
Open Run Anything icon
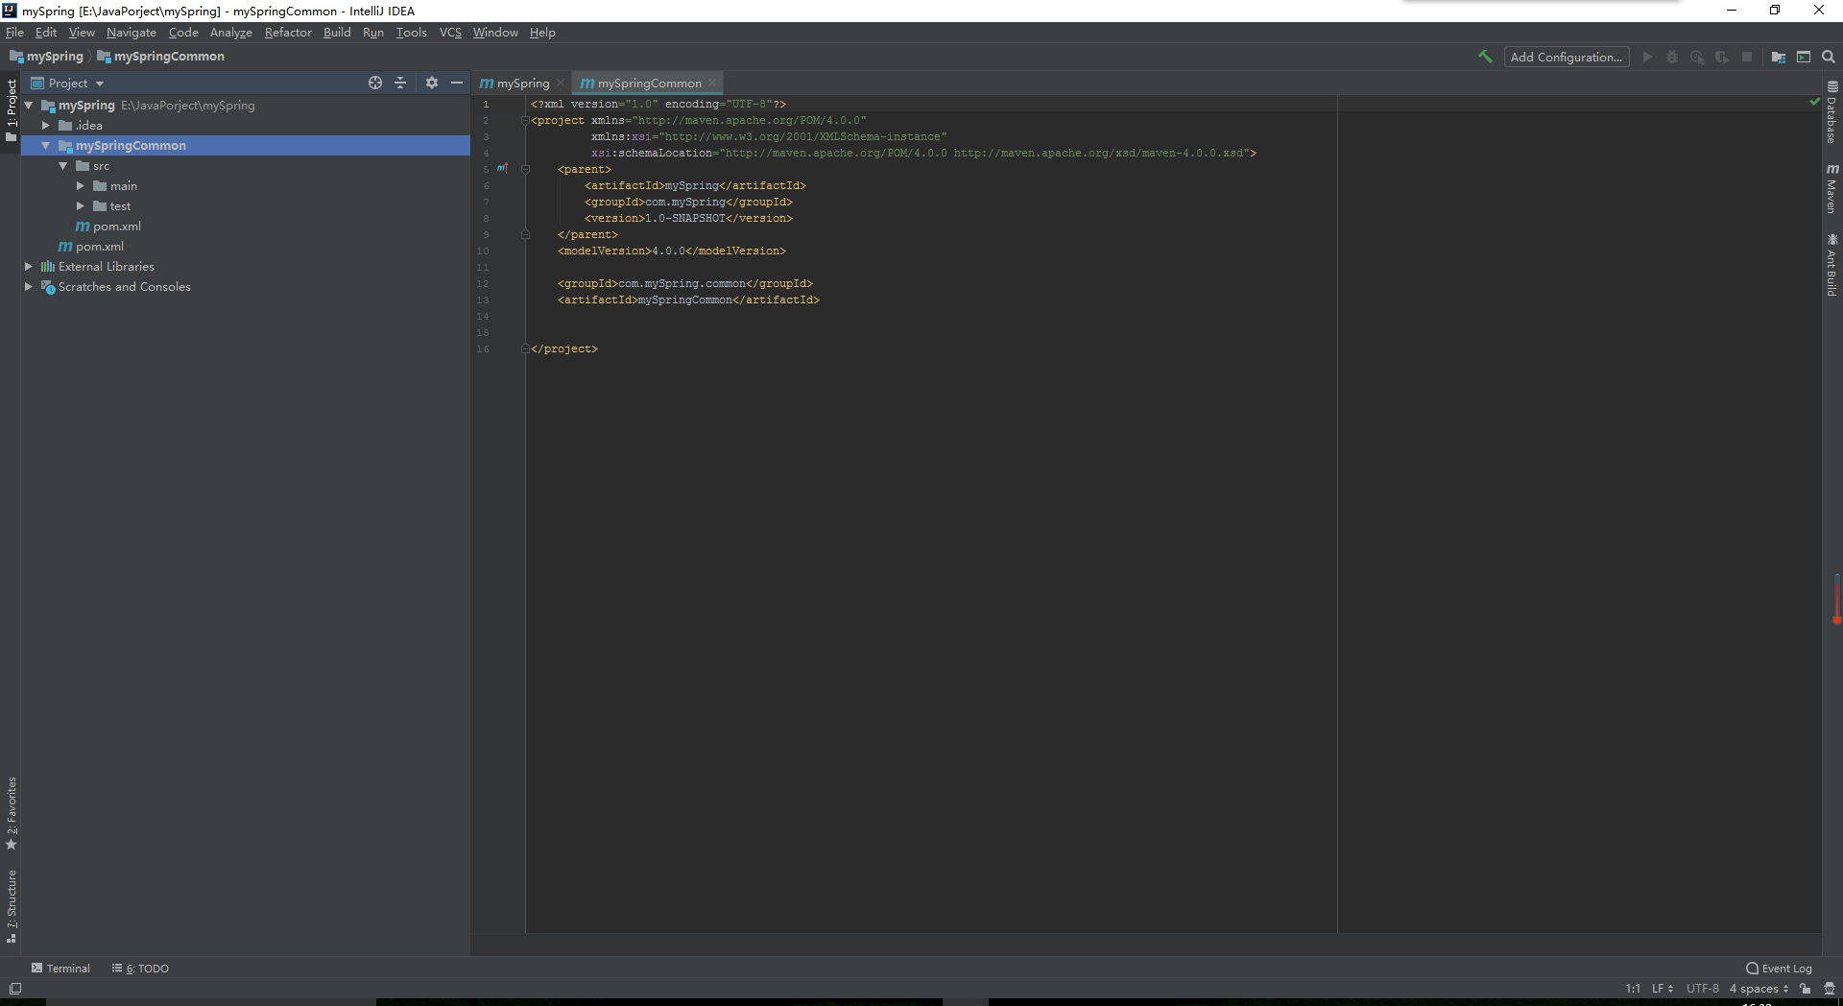[x=1804, y=57]
